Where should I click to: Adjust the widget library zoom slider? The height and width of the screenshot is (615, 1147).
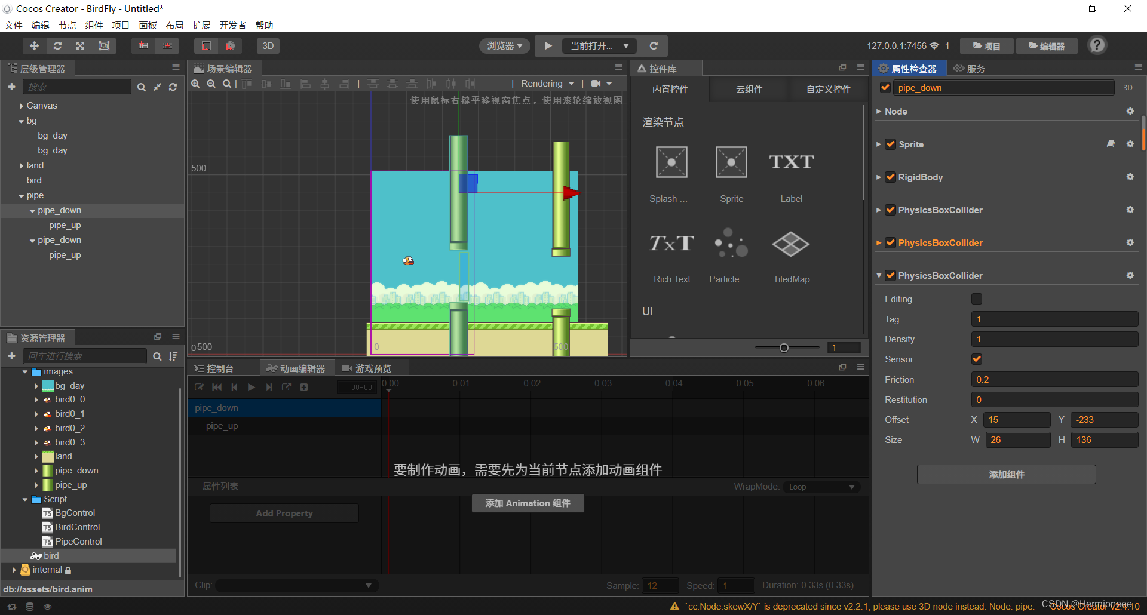[x=784, y=348]
